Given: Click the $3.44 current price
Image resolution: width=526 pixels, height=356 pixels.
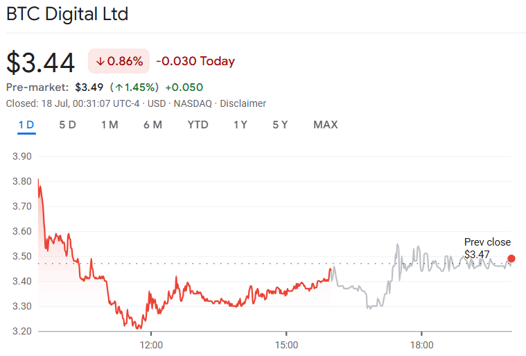Looking at the screenshot, I should (x=41, y=62).
